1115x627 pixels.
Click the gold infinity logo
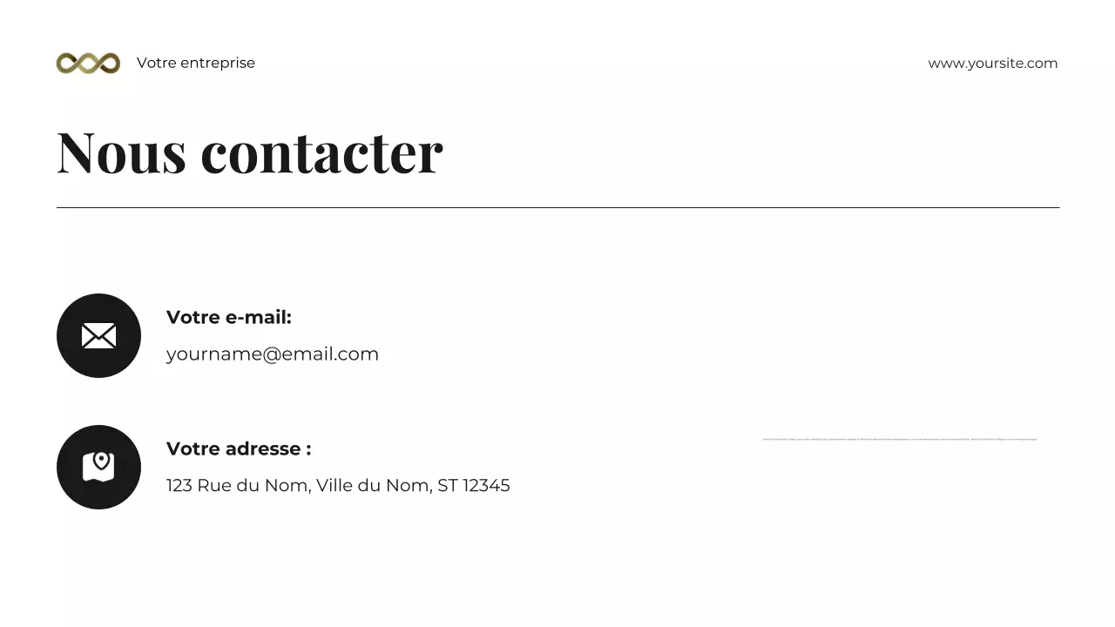(x=88, y=63)
